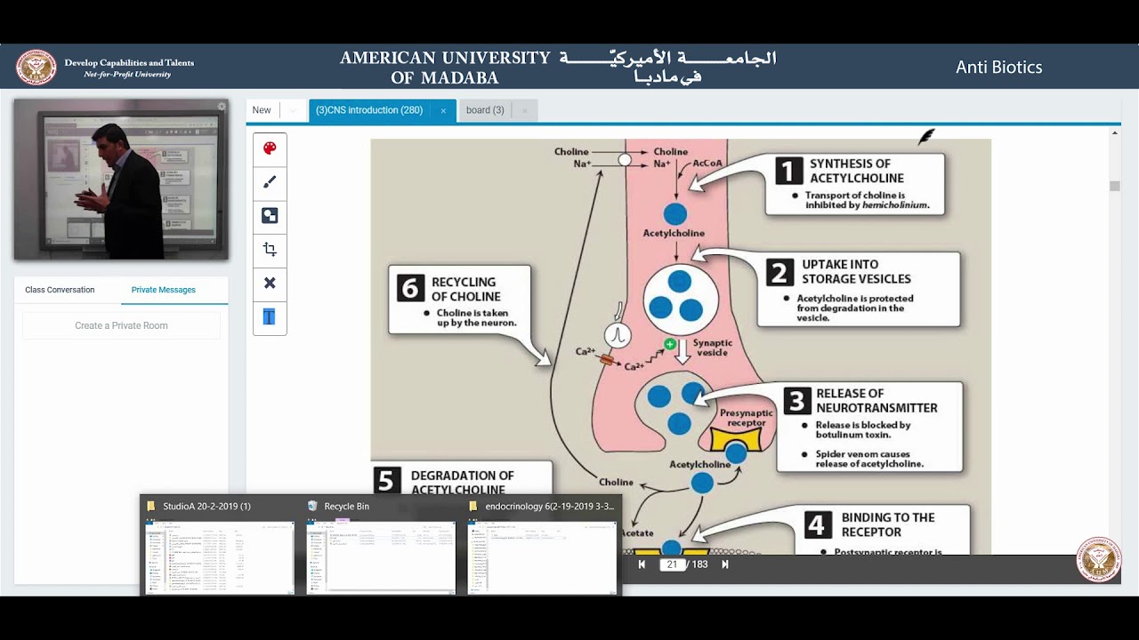Select the brush drawing tool
Image resolution: width=1139 pixels, height=640 pixels.
(x=270, y=182)
